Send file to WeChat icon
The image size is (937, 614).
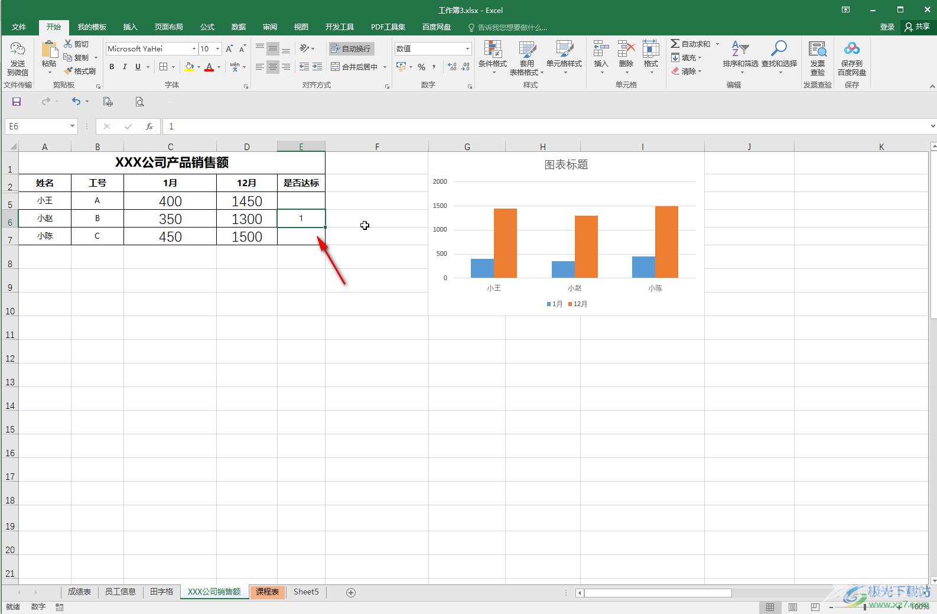tap(18, 50)
